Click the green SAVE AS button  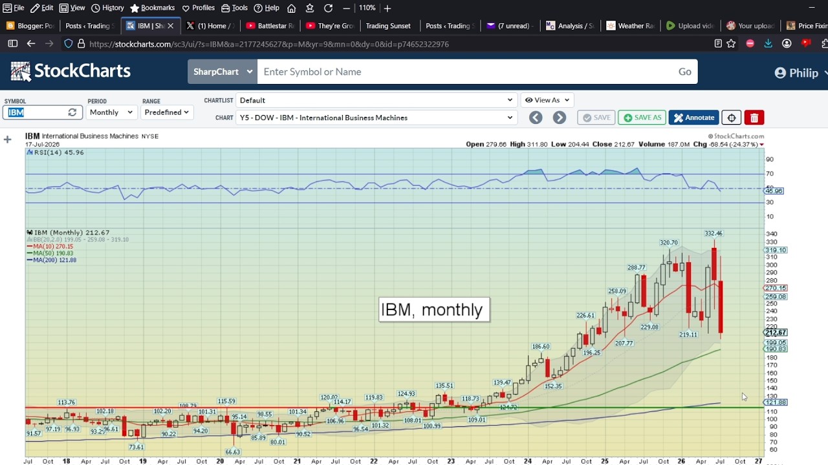642,118
